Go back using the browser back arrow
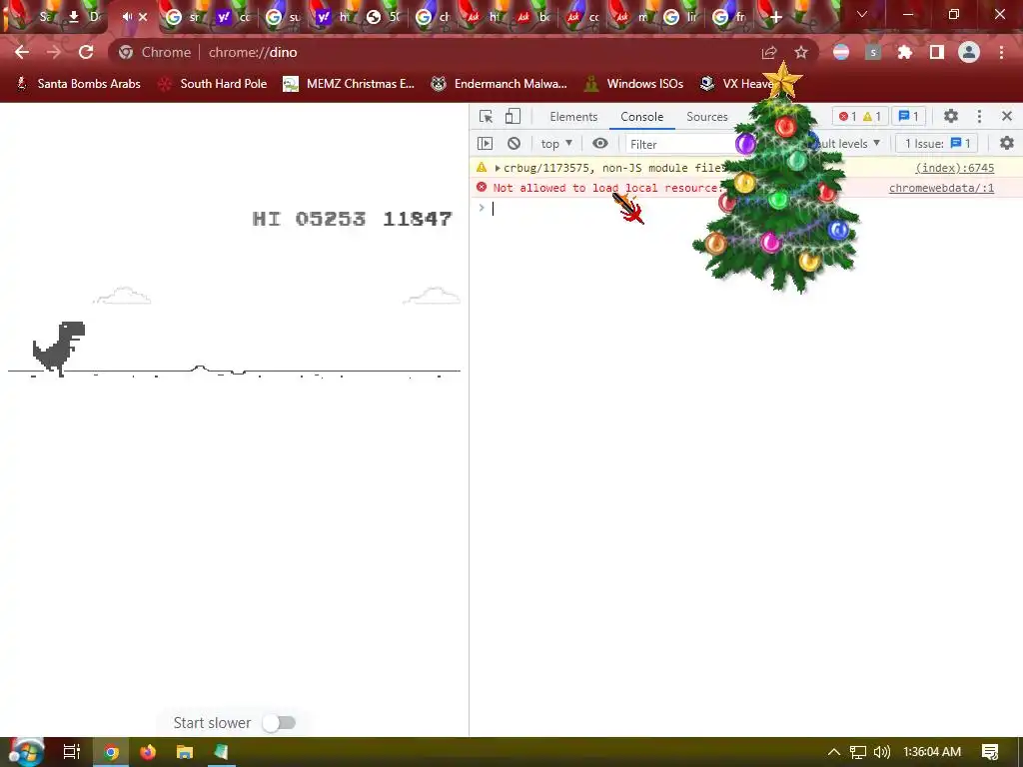1023x767 pixels. [x=22, y=52]
